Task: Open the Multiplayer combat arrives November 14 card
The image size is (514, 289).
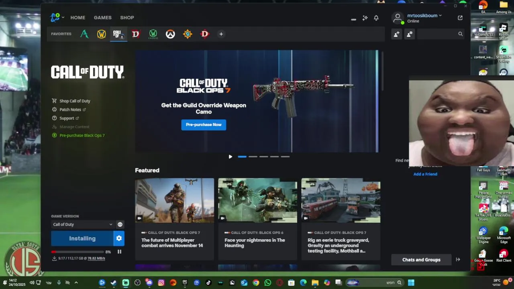Action: (x=174, y=219)
